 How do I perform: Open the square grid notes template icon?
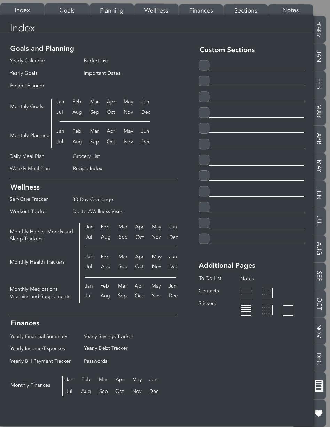point(246,311)
